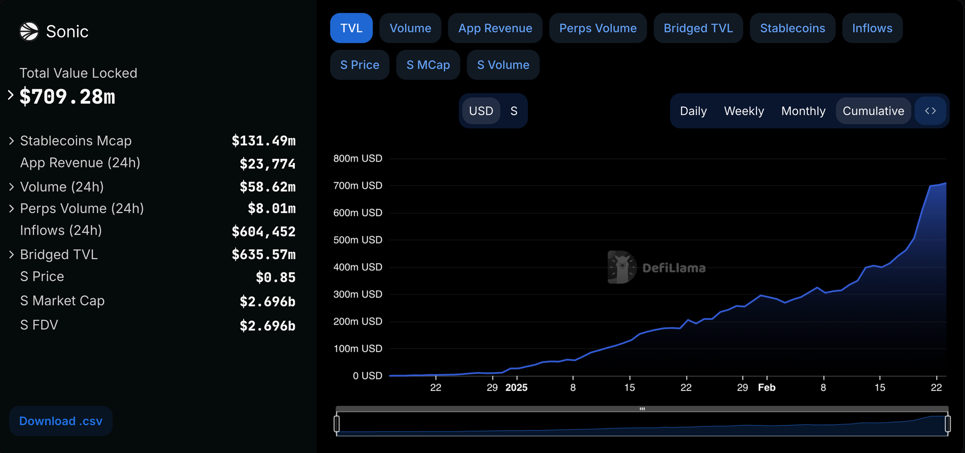The width and height of the screenshot is (965, 453).
Task: Enable the Perps Volume chart metric
Action: [x=598, y=28]
